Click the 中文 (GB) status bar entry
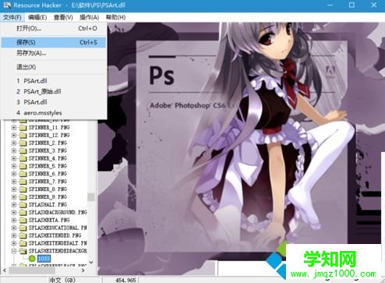Image resolution: width=385 pixels, height=283 pixels. click(x=62, y=280)
